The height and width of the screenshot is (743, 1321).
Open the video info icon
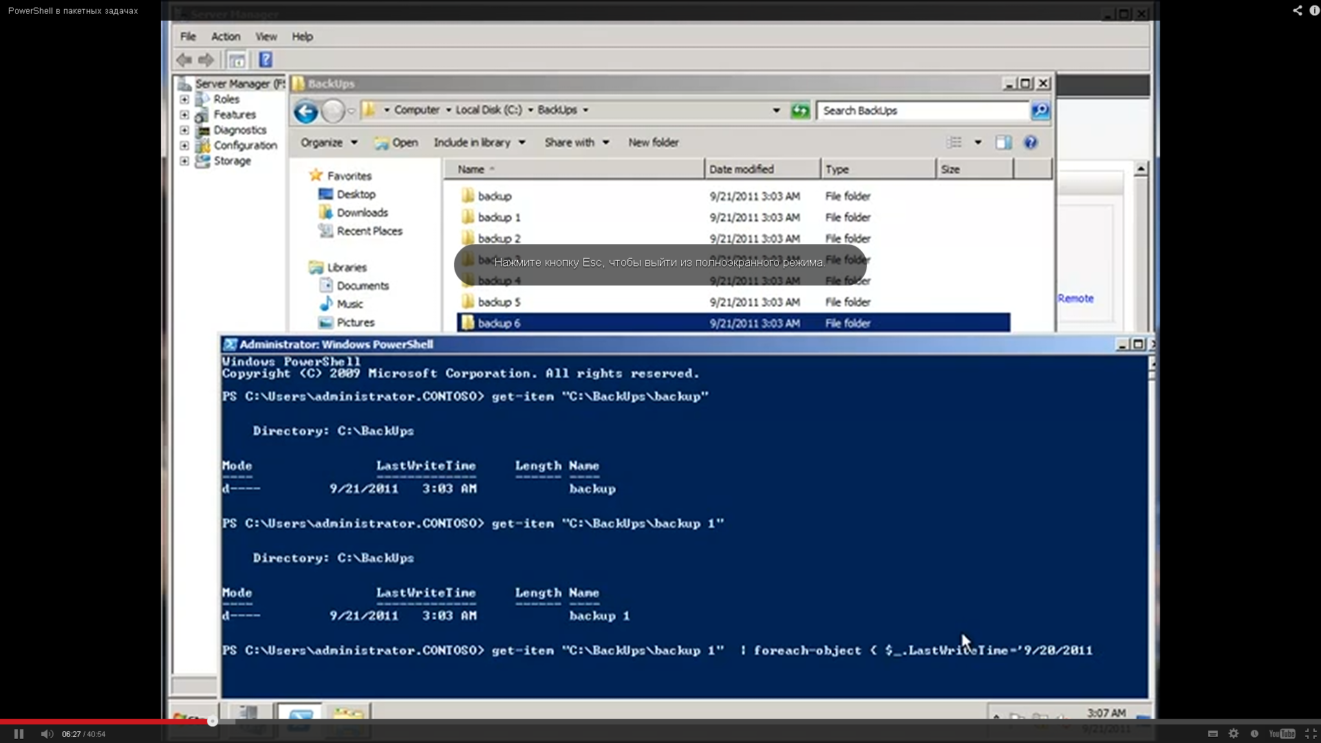point(1314,10)
